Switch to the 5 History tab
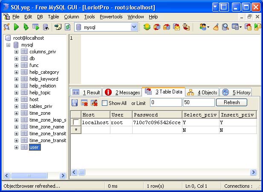This screenshot has width=263, height=192. [x=237, y=92]
